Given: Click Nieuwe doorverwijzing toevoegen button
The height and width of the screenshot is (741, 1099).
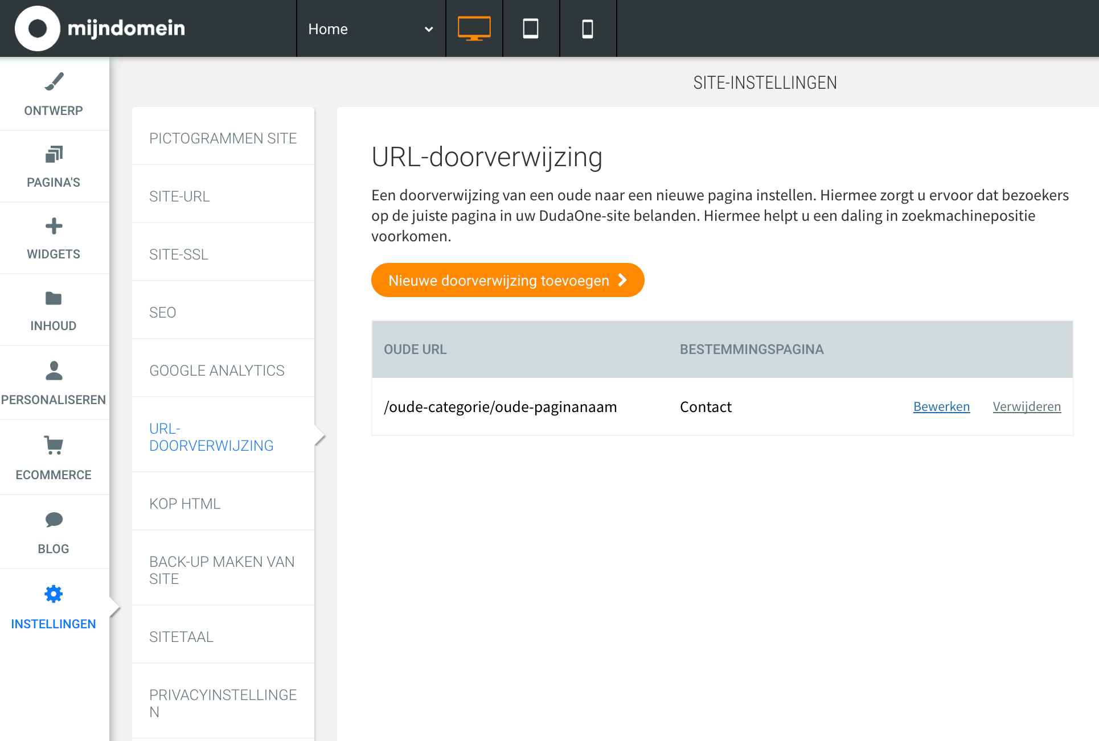Looking at the screenshot, I should (507, 280).
